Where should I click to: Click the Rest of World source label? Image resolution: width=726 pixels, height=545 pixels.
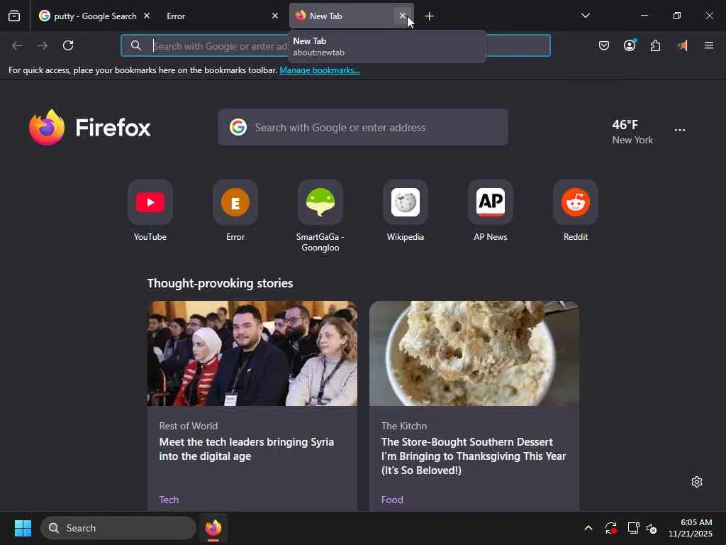(188, 426)
